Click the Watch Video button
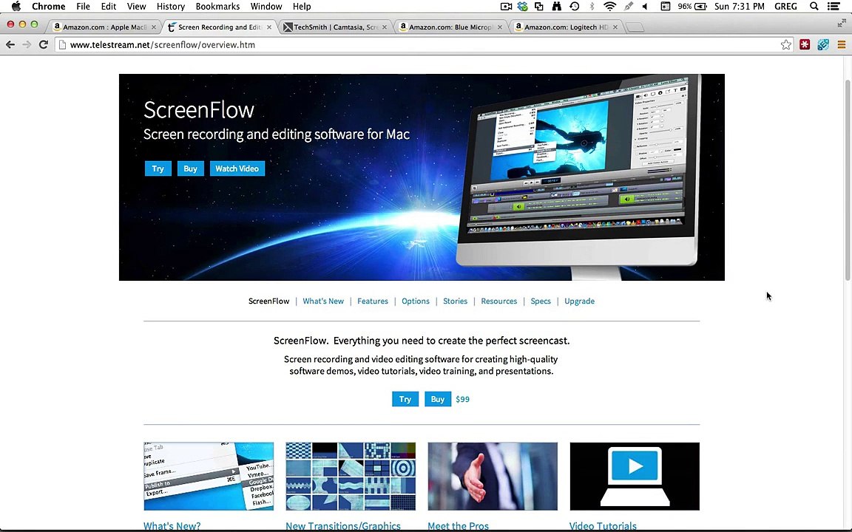The width and height of the screenshot is (852, 532). click(x=237, y=168)
